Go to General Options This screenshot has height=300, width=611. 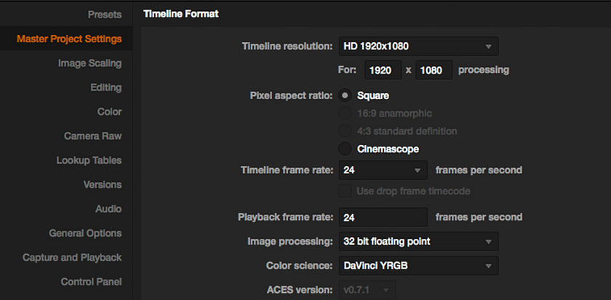click(x=85, y=233)
